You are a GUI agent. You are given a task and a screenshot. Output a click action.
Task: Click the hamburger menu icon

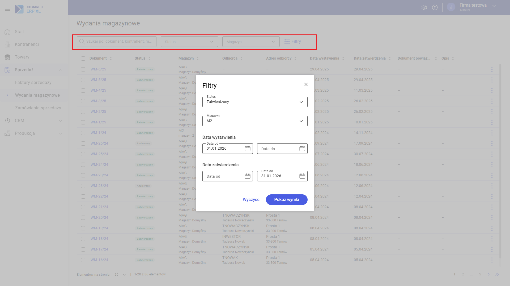click(7, 9)
